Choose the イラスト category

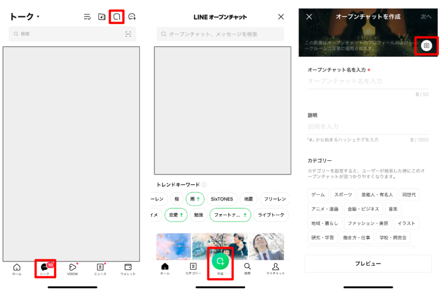407,223
